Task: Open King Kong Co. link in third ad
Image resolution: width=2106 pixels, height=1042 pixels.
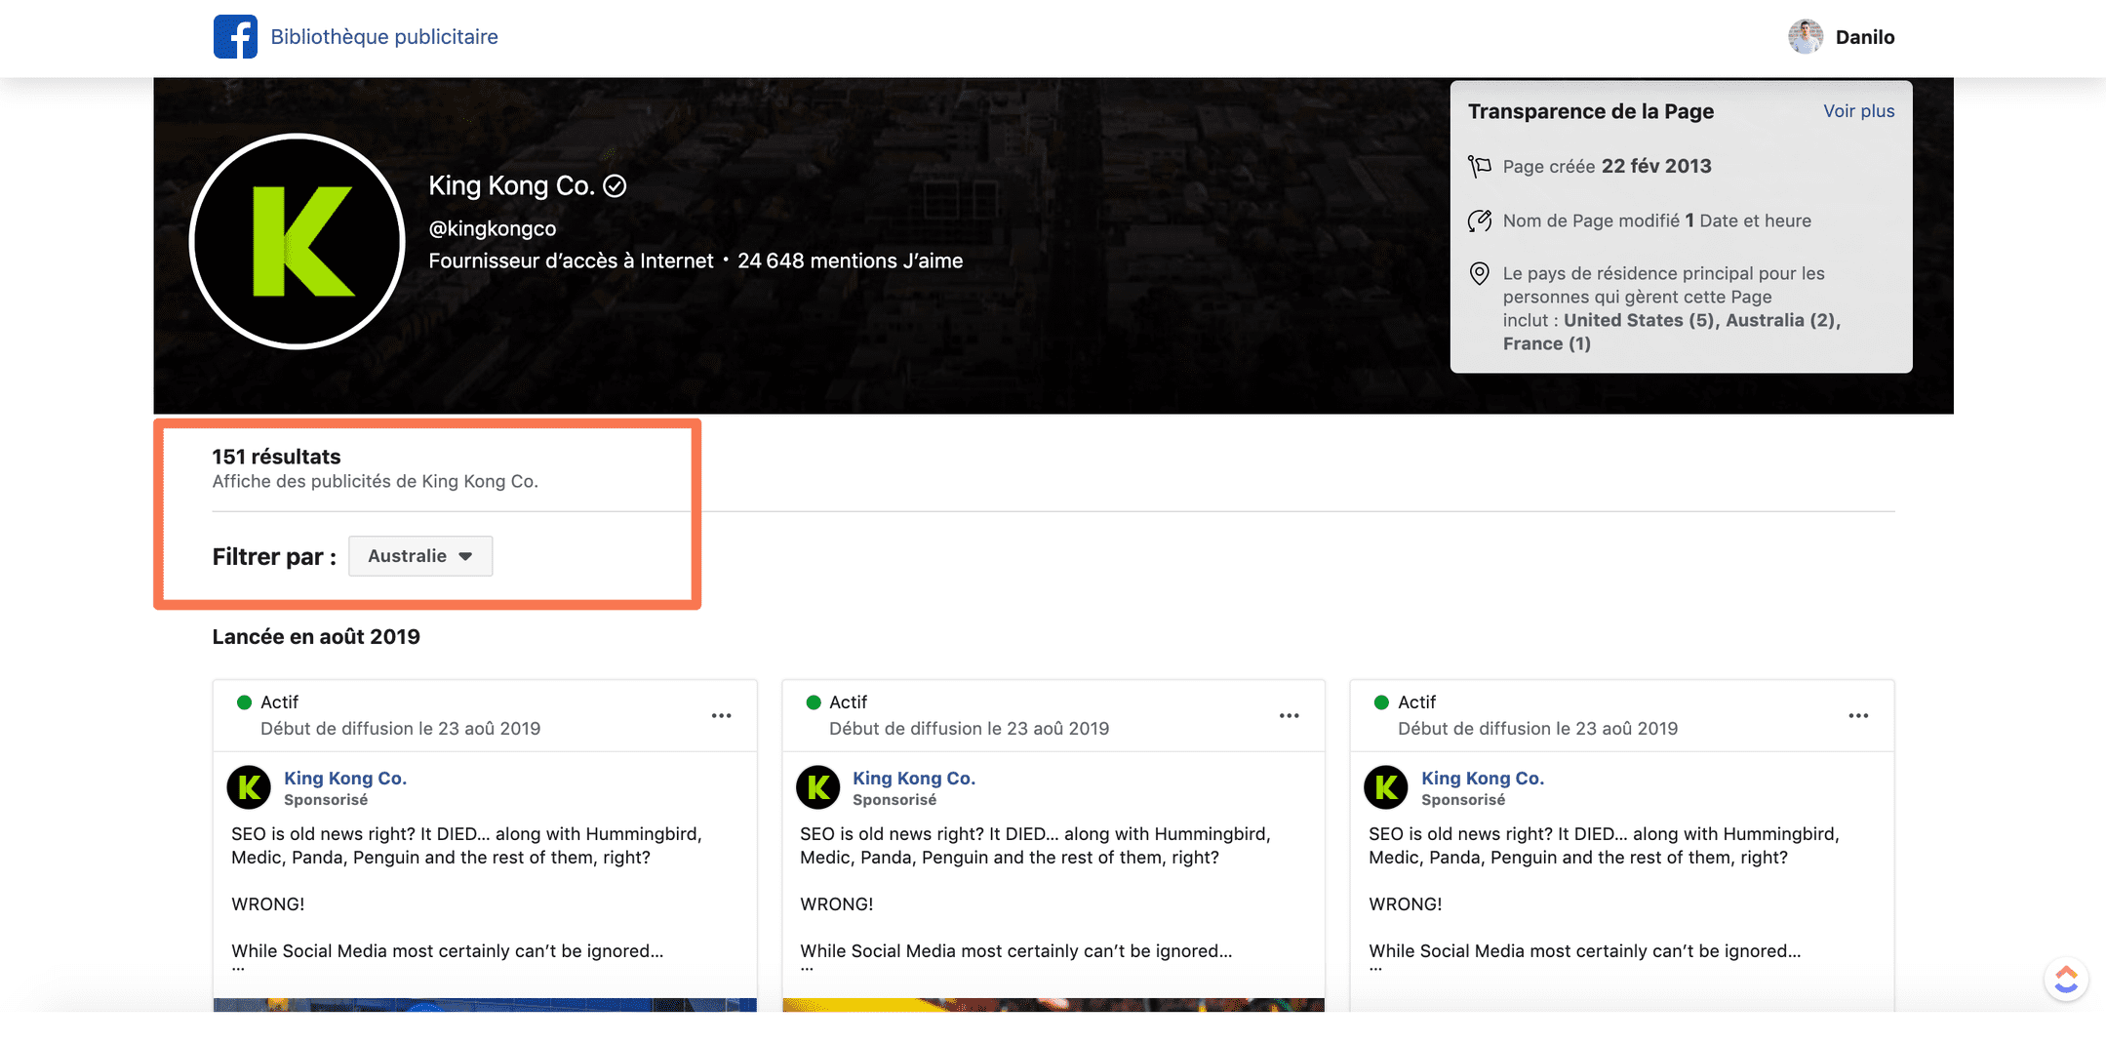Action: (1483, 778)
